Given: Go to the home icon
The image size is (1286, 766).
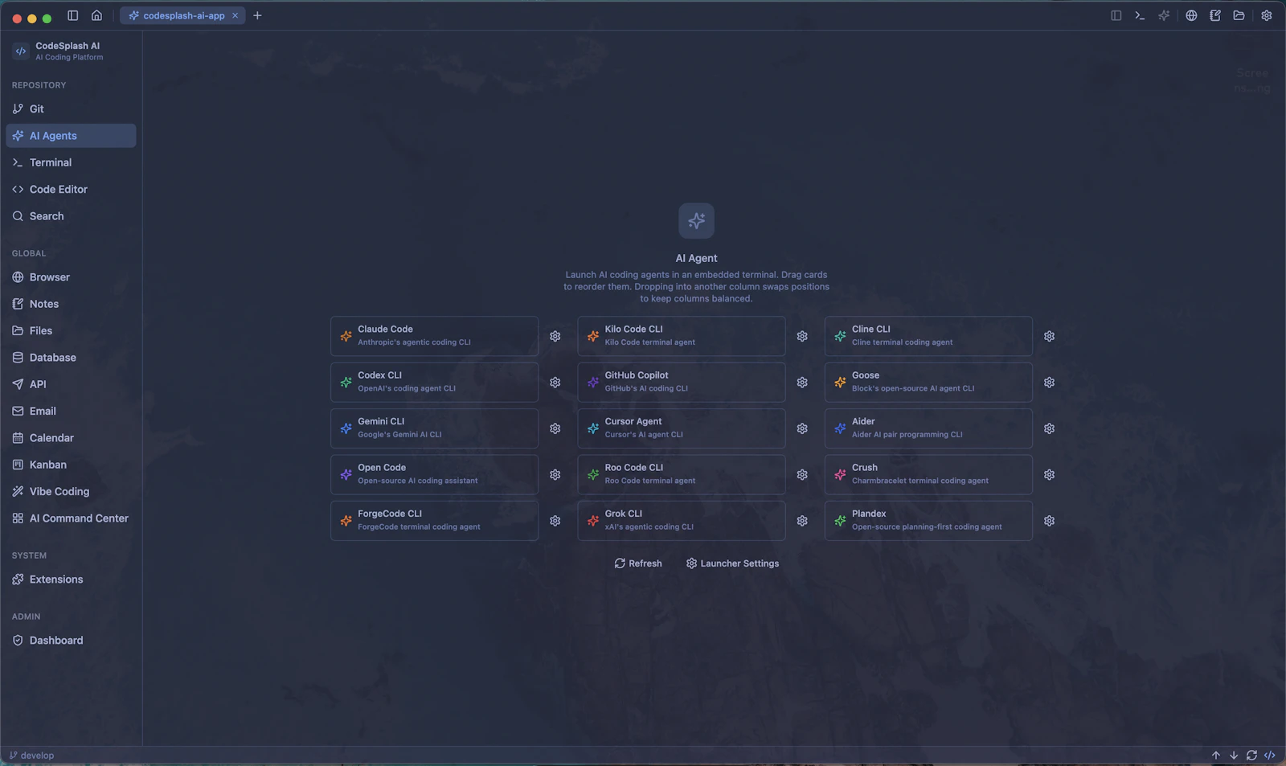Looking at the screenshot, I should [96, 15].
